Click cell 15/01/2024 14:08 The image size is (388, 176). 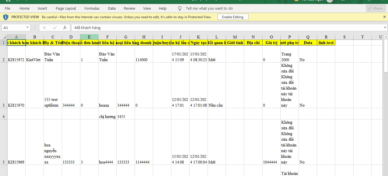coord(180,142)
